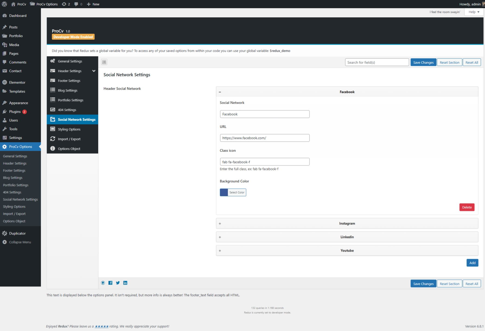Click the blue Background Color swatch

tap(224, 192)
